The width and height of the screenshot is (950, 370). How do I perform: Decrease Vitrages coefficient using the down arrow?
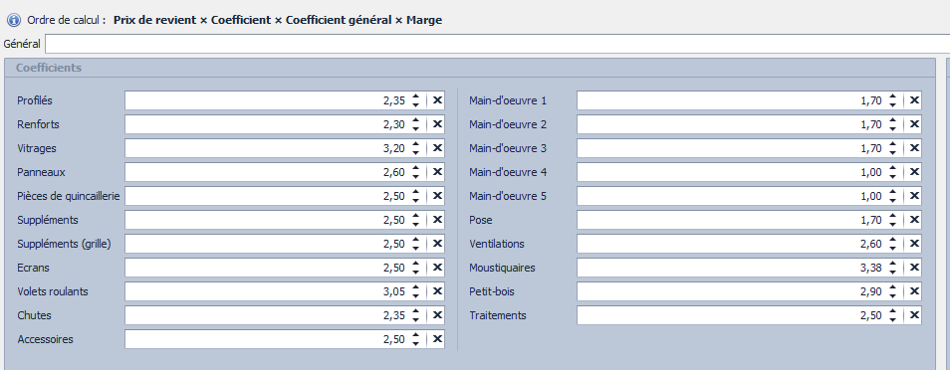coord(415,152)
